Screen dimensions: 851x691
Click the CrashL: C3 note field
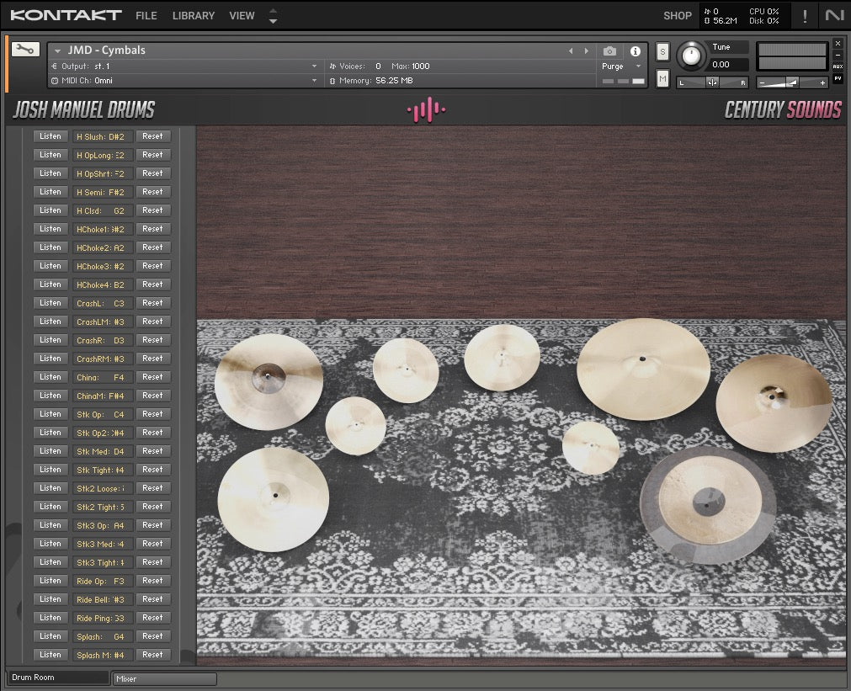tap(102, 303)
